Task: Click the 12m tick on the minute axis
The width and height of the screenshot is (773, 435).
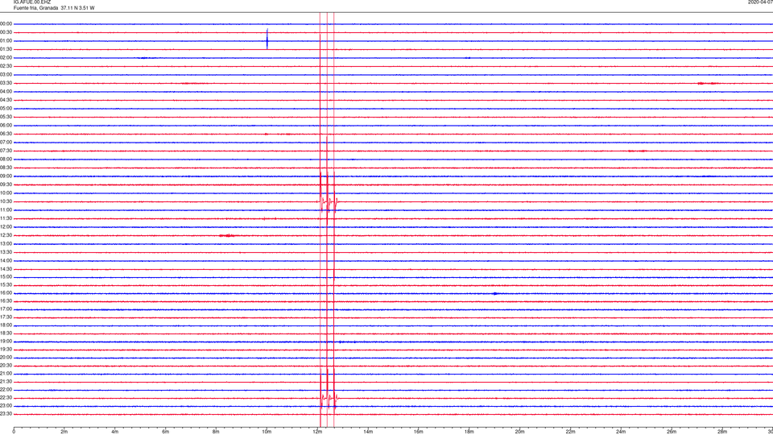Action: point(317,432)
